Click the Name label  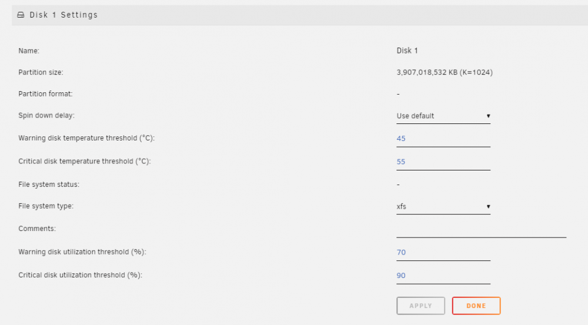point(29,51)
